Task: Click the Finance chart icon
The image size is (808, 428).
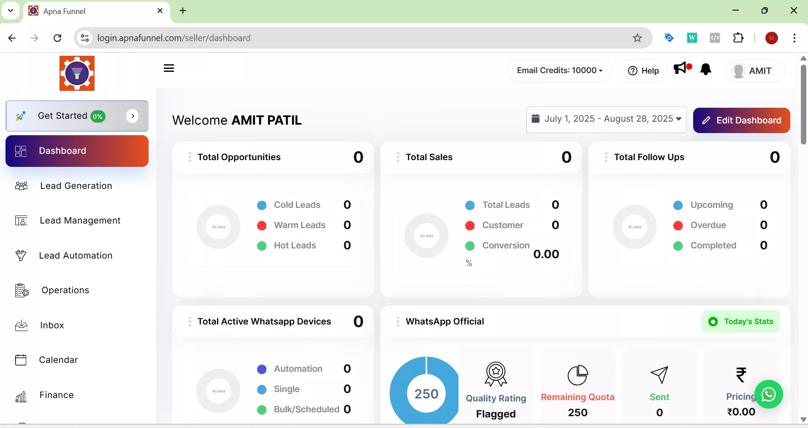Action: coord(21,396)
